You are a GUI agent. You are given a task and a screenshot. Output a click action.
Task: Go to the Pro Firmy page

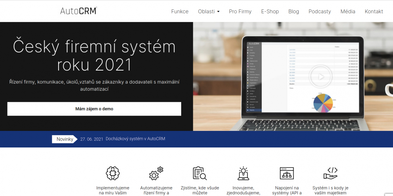coord(240,11)
